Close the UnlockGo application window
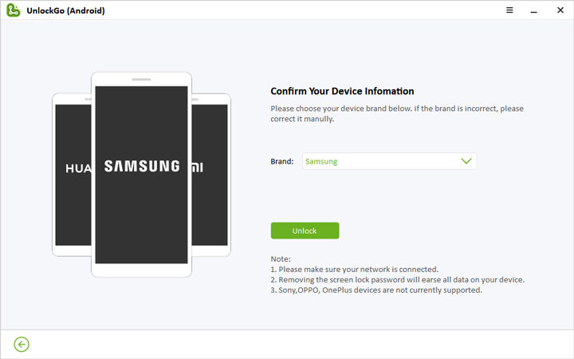This screenshot has width=574, height=359. (x=560, y=10)
